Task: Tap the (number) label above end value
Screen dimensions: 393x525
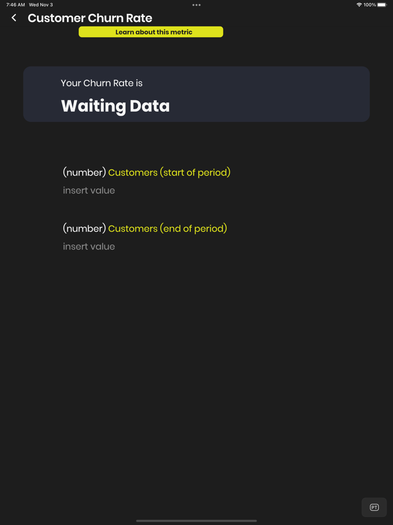Action: pyautogui.click(x=83, y=228)
